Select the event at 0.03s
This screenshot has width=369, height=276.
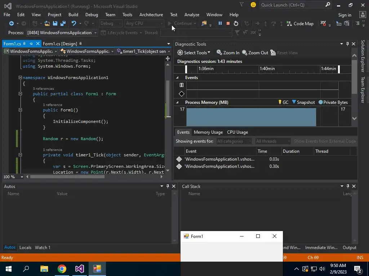[x=266, y=159]
